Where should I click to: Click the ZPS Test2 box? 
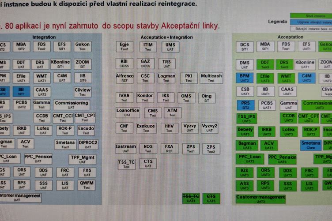tap(211, 149)
